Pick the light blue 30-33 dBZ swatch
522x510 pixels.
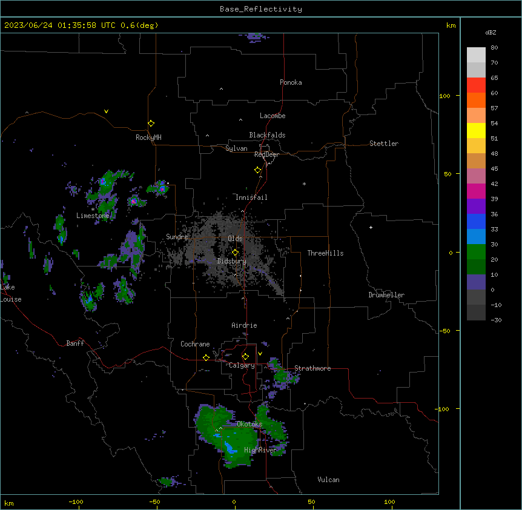tap(476, 237)
